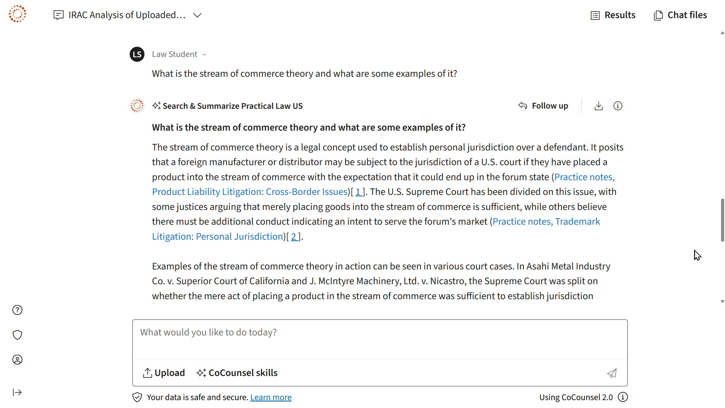
Task: Click the shield privacy icon in sidebar
Action: (x=17, y=335)
